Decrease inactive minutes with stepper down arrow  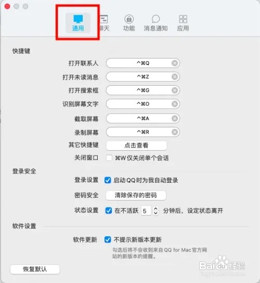(155, 213)
